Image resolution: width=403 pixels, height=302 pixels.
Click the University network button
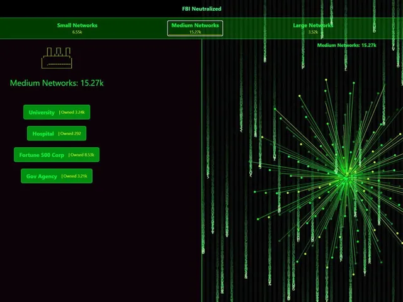[57, 112]
